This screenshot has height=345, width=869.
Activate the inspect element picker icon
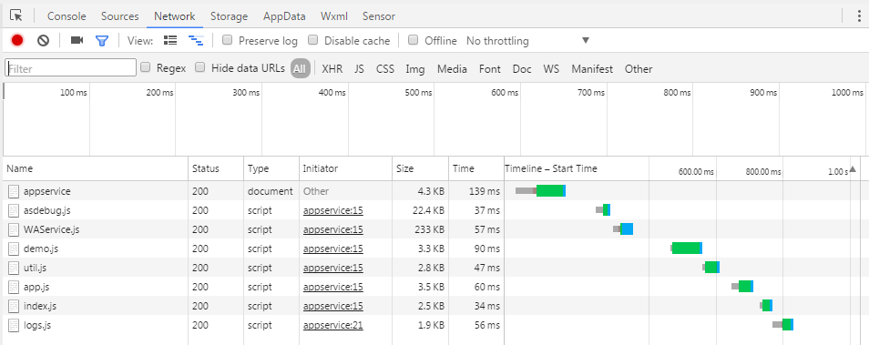[x=16, y=15]
